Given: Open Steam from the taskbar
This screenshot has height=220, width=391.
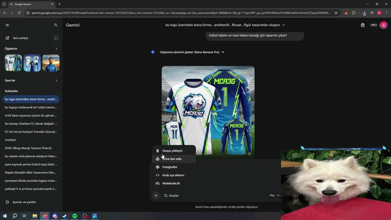Looking at the screenshot, I should 65,216.
